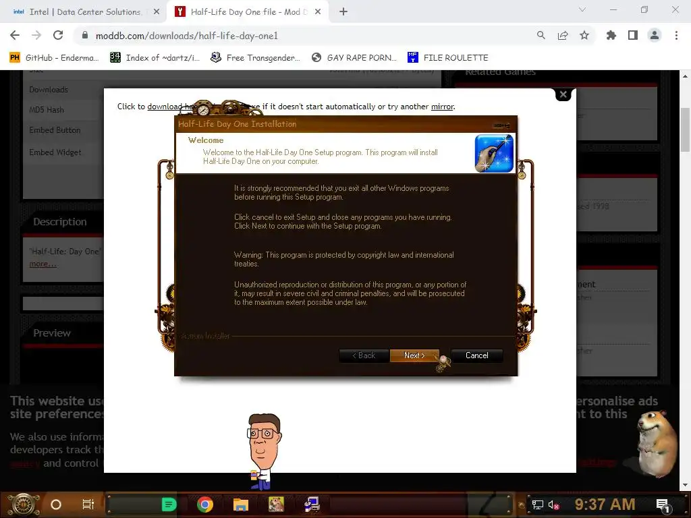Screen dimensions: 691x518
Task: Open FILE ROULETTE bookmark
Action: tap(448, 58)
